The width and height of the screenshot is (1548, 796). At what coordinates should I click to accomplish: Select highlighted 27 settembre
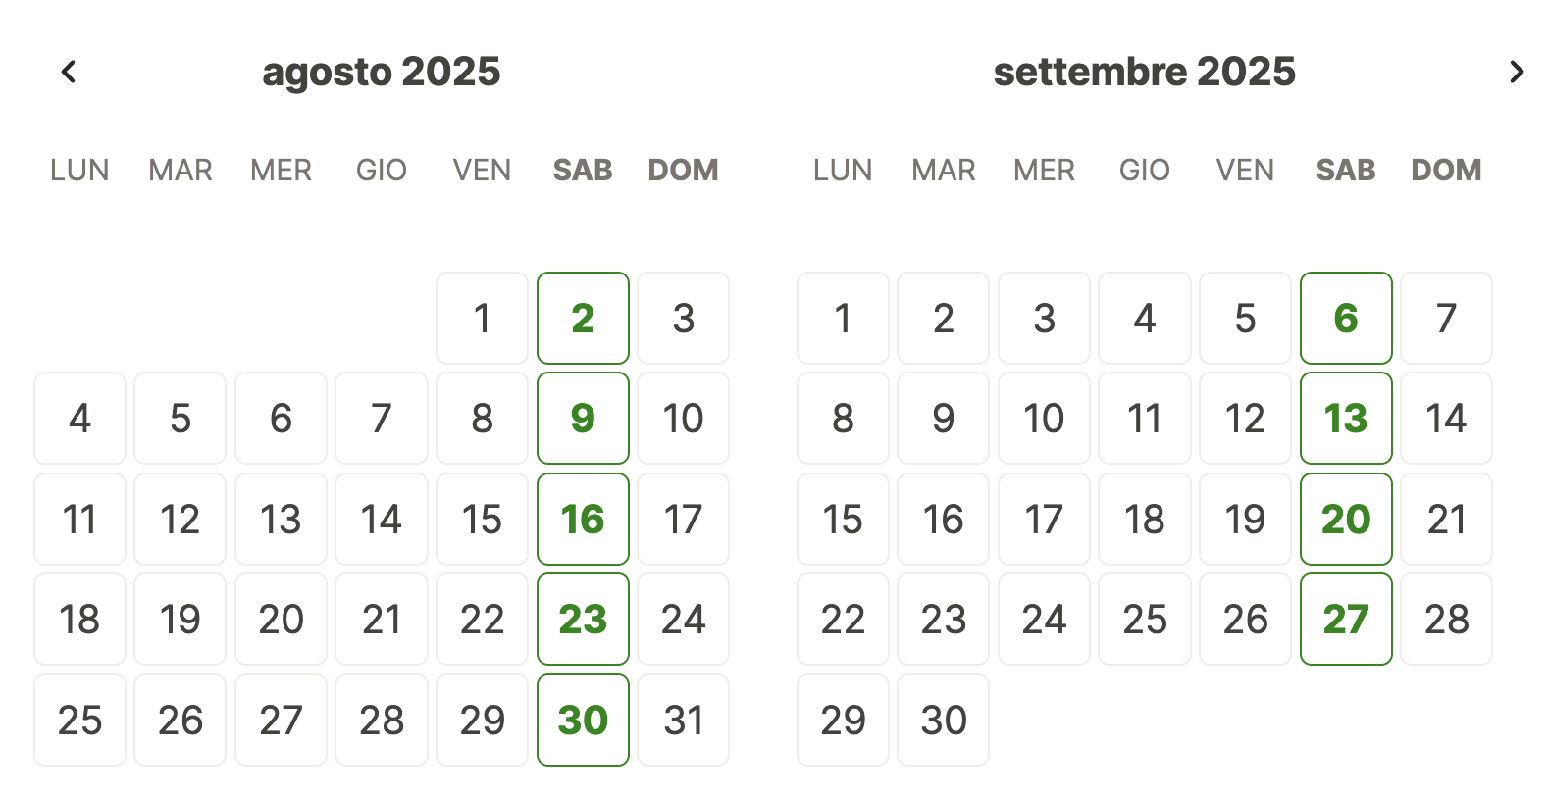pyautogui.click(x=1346, y=619)
